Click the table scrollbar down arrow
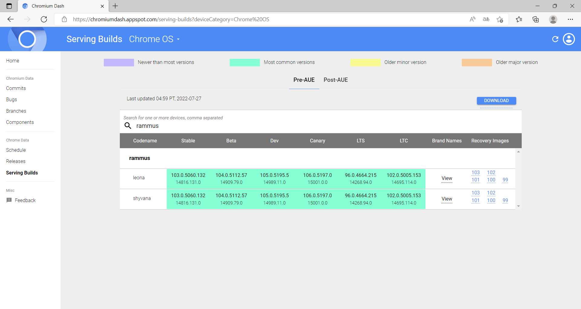The width and height of the screenshot is (581, 309). tap(518, 206)
